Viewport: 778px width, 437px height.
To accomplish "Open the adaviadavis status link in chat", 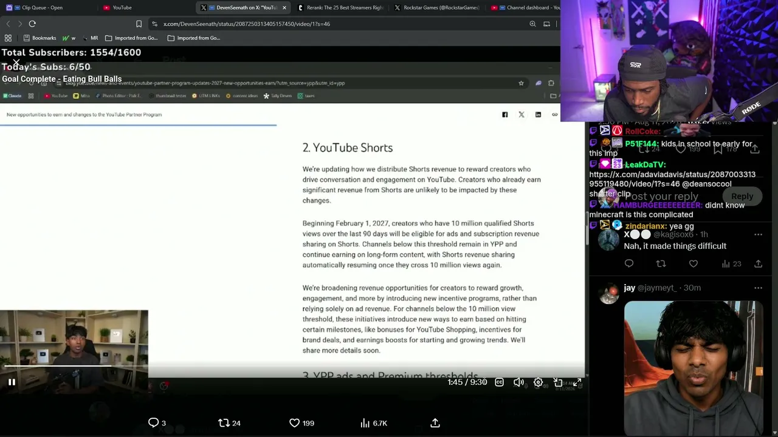I will 672,179.
